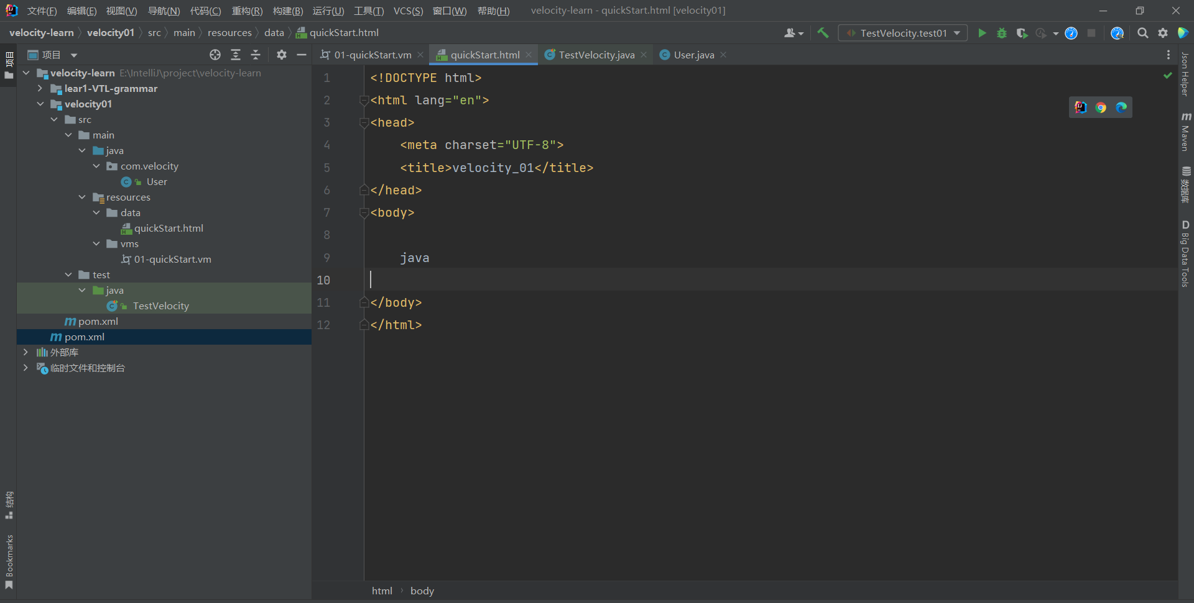Click the green inspection checkmark icon
1194x603 pixels.
tap(1167, 75)
